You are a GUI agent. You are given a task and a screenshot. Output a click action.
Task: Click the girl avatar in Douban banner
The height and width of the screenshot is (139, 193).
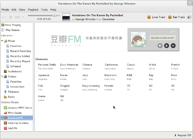coord(138,40)
